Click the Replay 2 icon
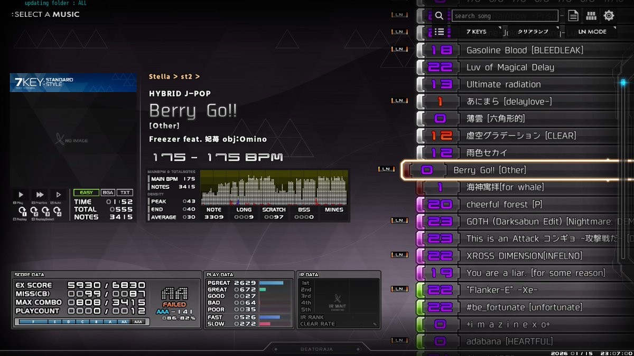This screenshot has height=356, width=634. pos(34,212)
